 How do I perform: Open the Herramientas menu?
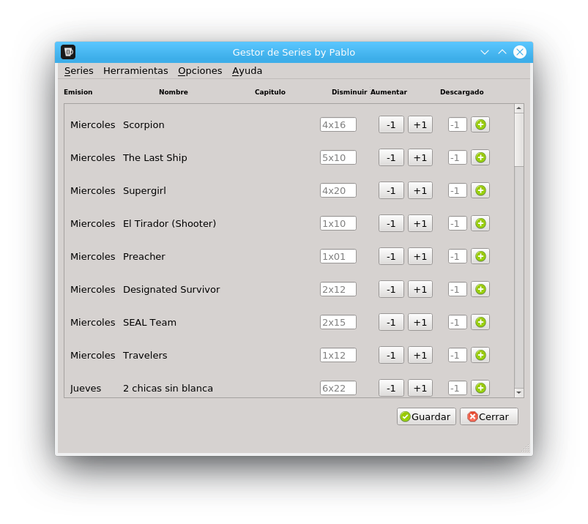(135, 71)
